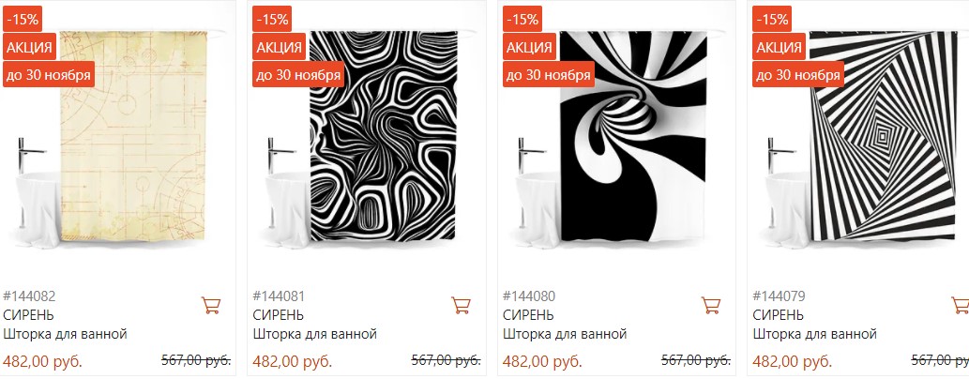The height and width of the screenshot is (379, 969).
Task: Click the 482,00 руб. price of #144082
Action: coord(42,360)
